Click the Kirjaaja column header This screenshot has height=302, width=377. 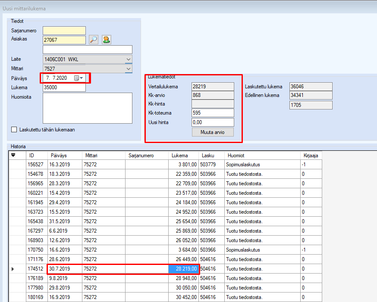click(x=311, y=156)
